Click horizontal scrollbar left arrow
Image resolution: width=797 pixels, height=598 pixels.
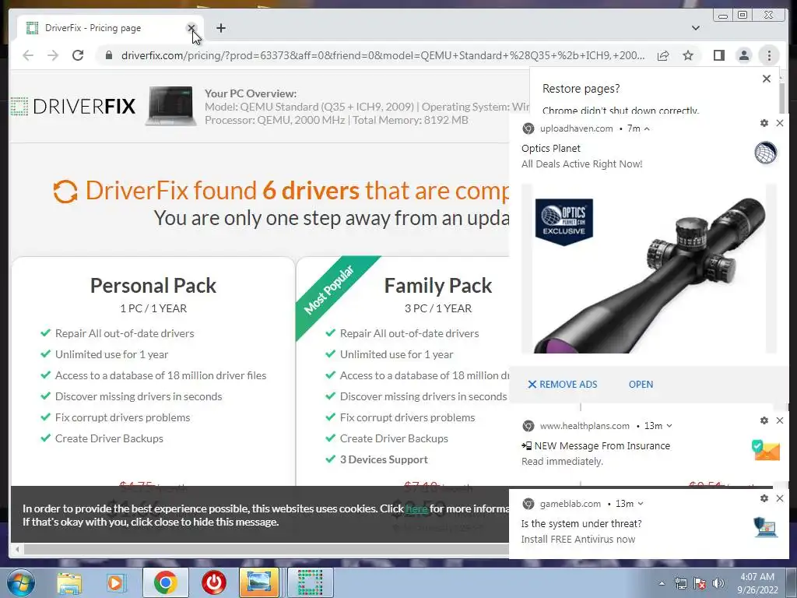tap(18, 549)
